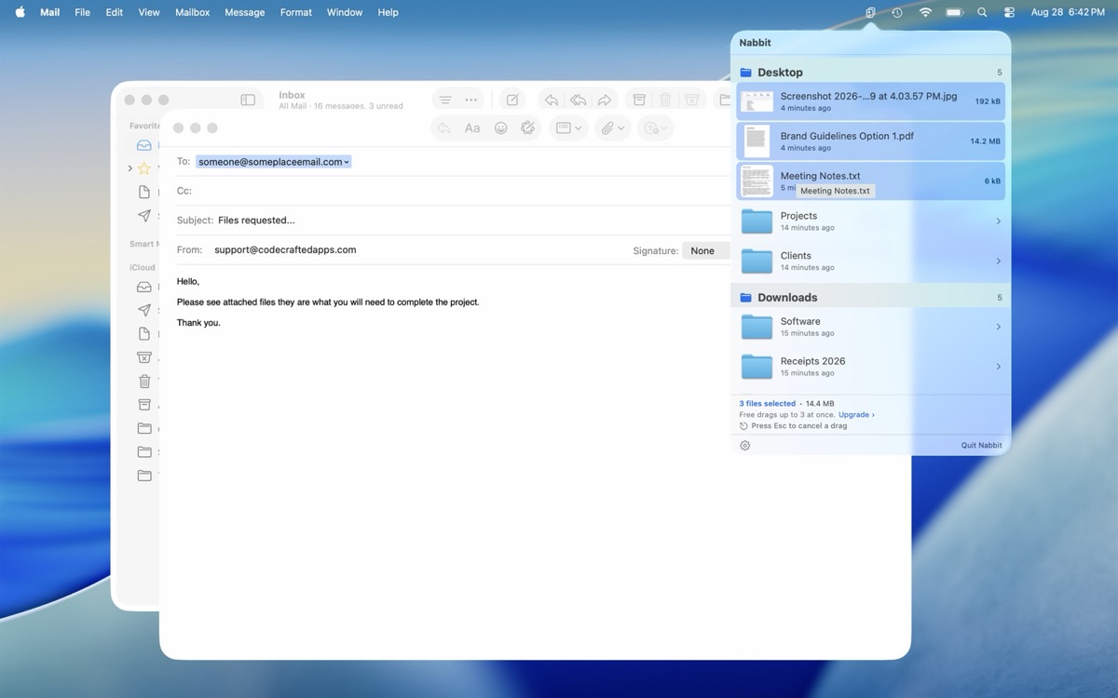Open the paperclip attachment dropdown
The height and width of the screenshot is (698, 1118).
613,128
